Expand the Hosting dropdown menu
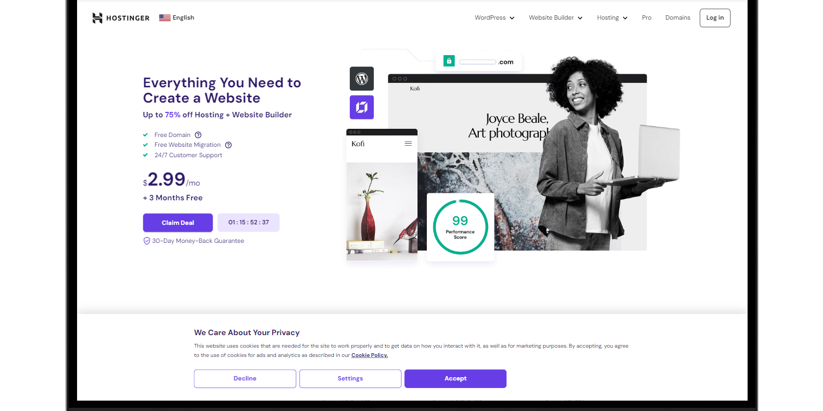Image resolution: width=823 pixels, height=411 pixels. tap(612, 18)
